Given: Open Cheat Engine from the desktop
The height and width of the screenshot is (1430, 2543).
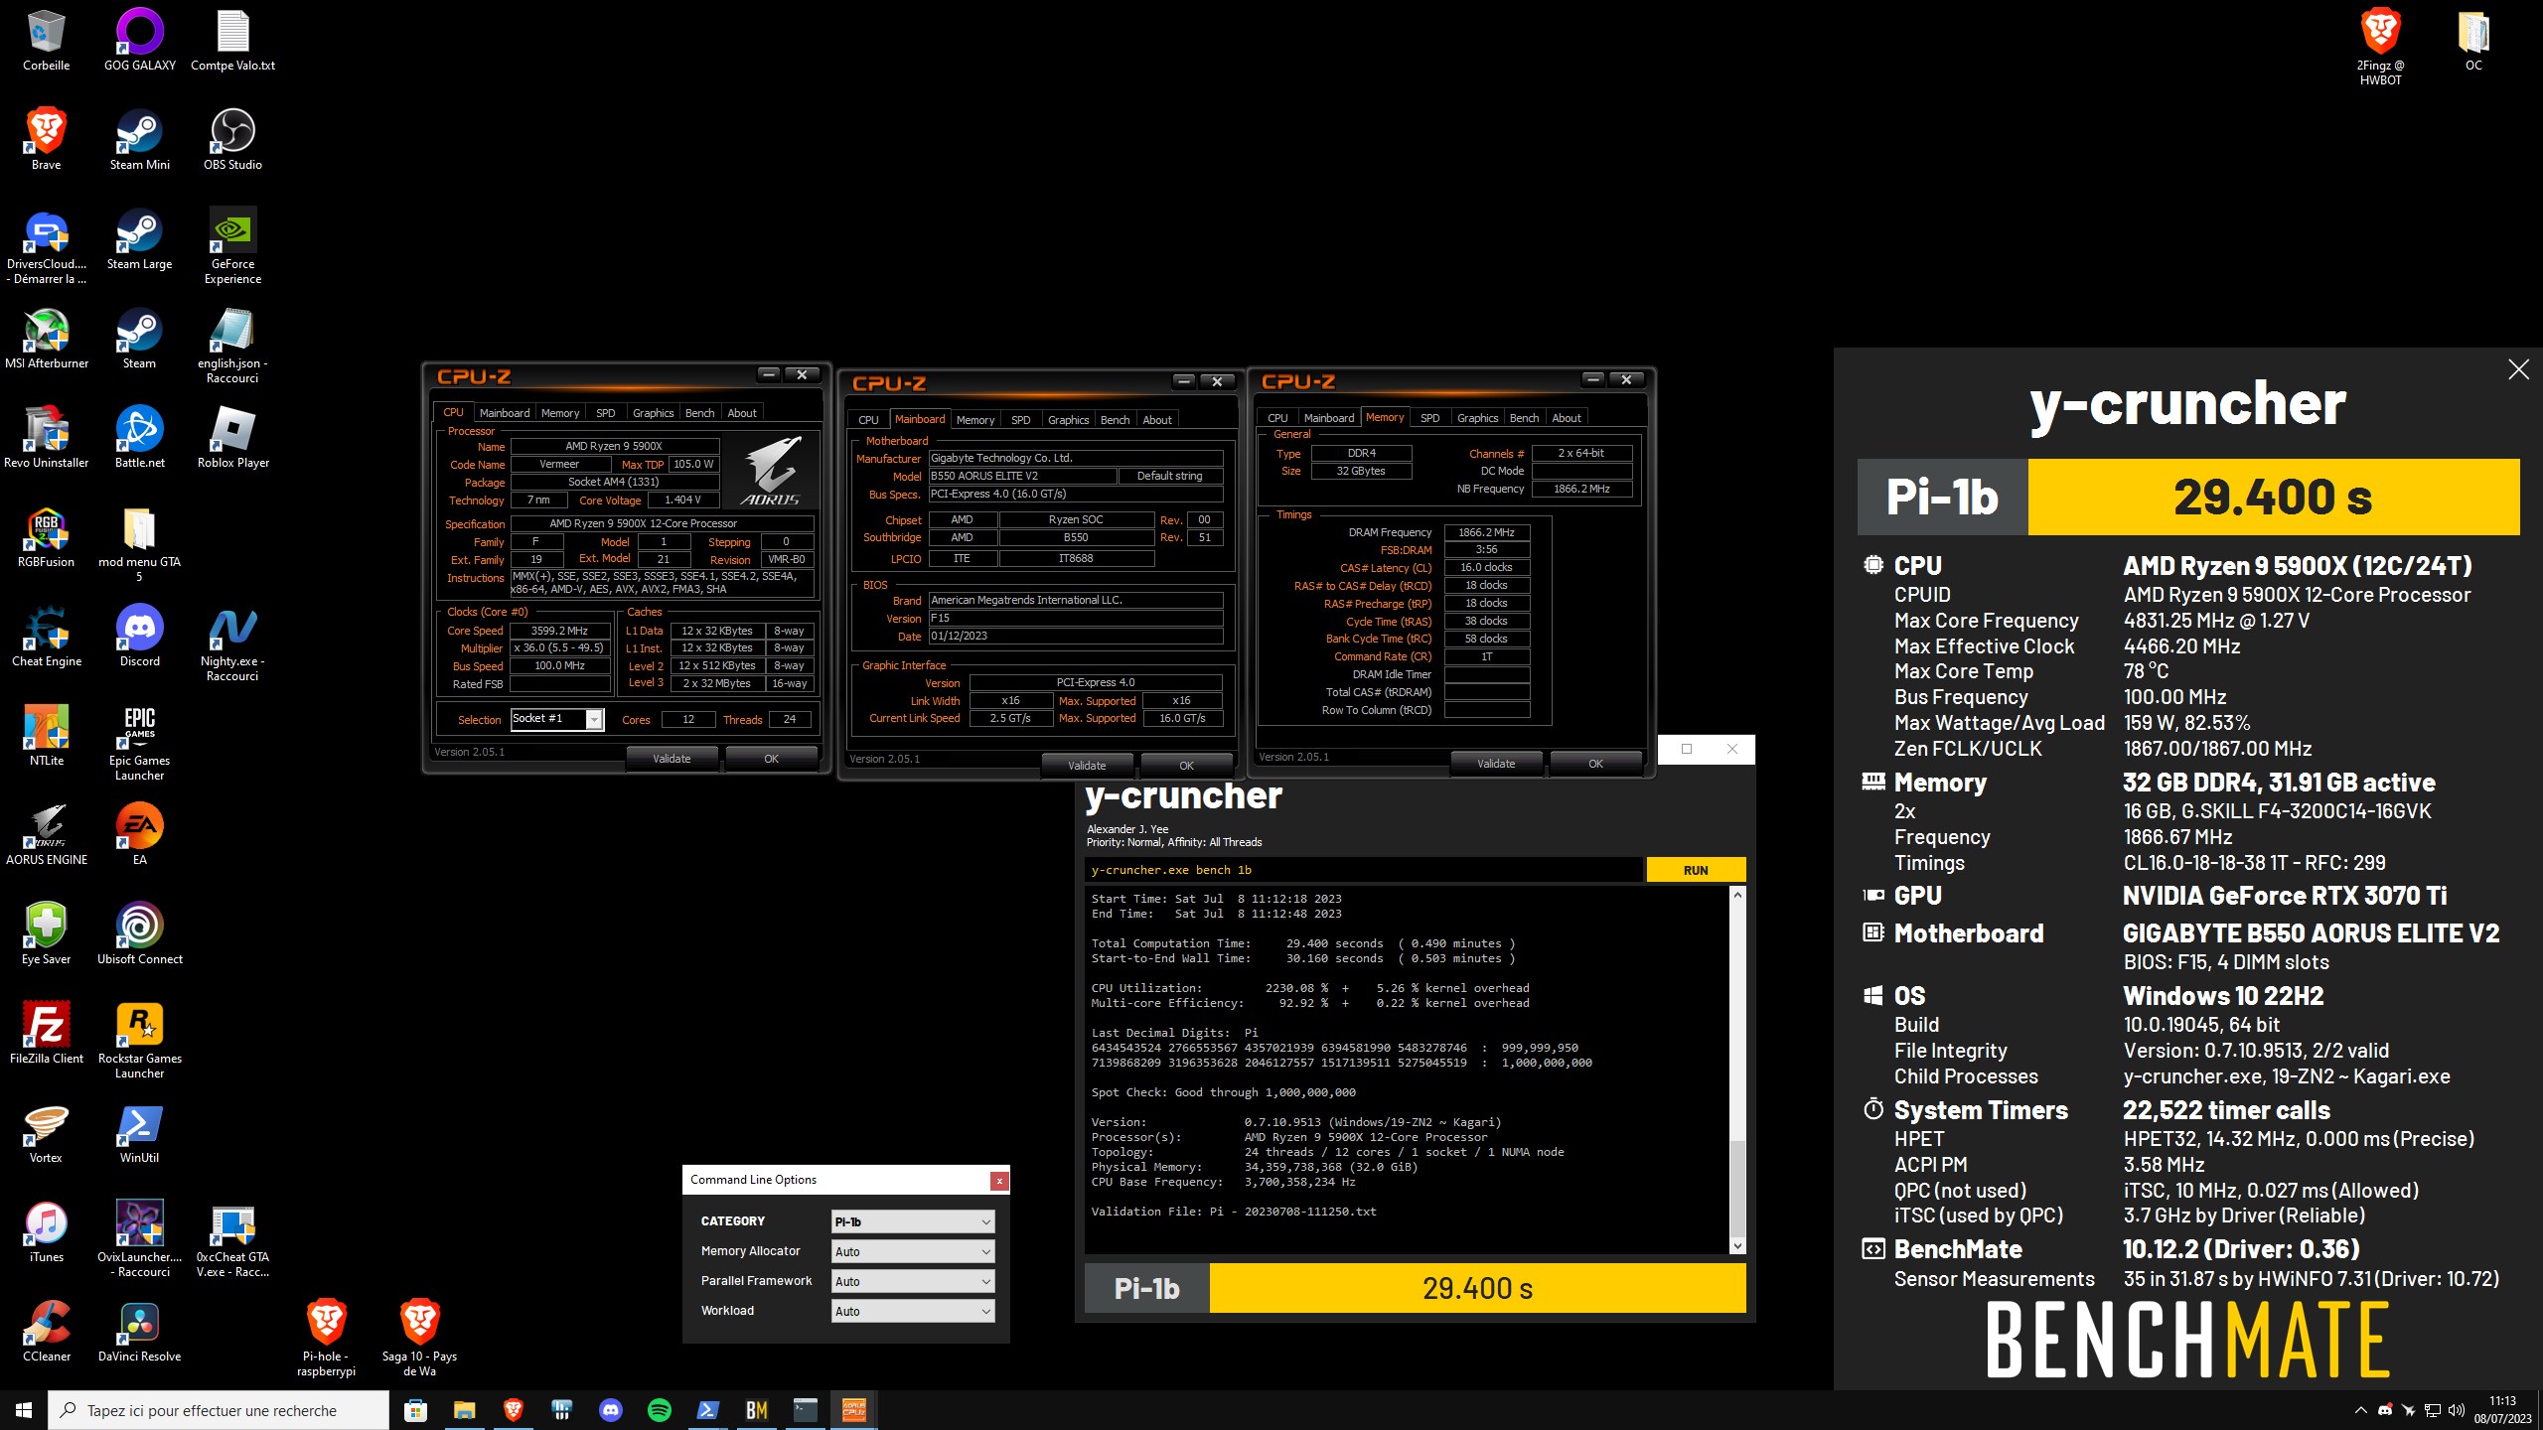Looking at the screenshot, I should [47, 636].
